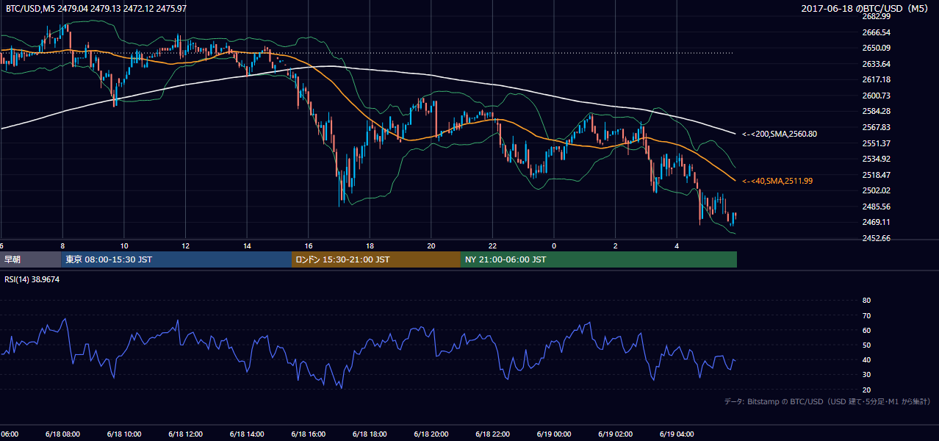Image resolution: width=939 pixels, height=441 pixels.
Task: Click price axis value 2650.09
Action: (x=877, y=48)
